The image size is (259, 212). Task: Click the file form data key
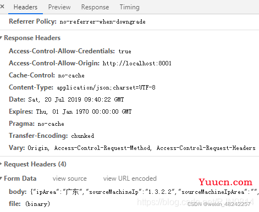click(15, 204)
